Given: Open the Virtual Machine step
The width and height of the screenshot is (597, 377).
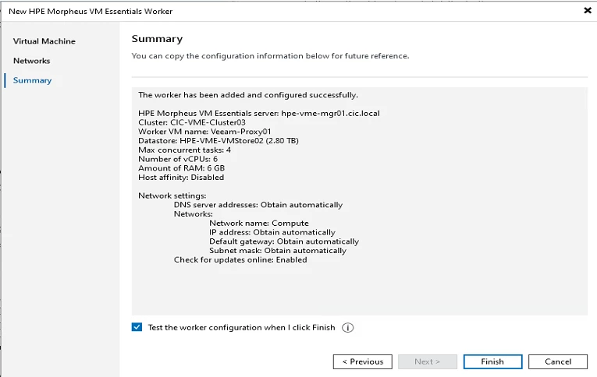Looking at the screenshot, I should click(x=44, y=41).
